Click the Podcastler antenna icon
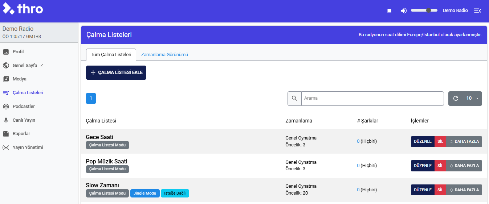This screenshot has height=204, width=489. point(6,107)
